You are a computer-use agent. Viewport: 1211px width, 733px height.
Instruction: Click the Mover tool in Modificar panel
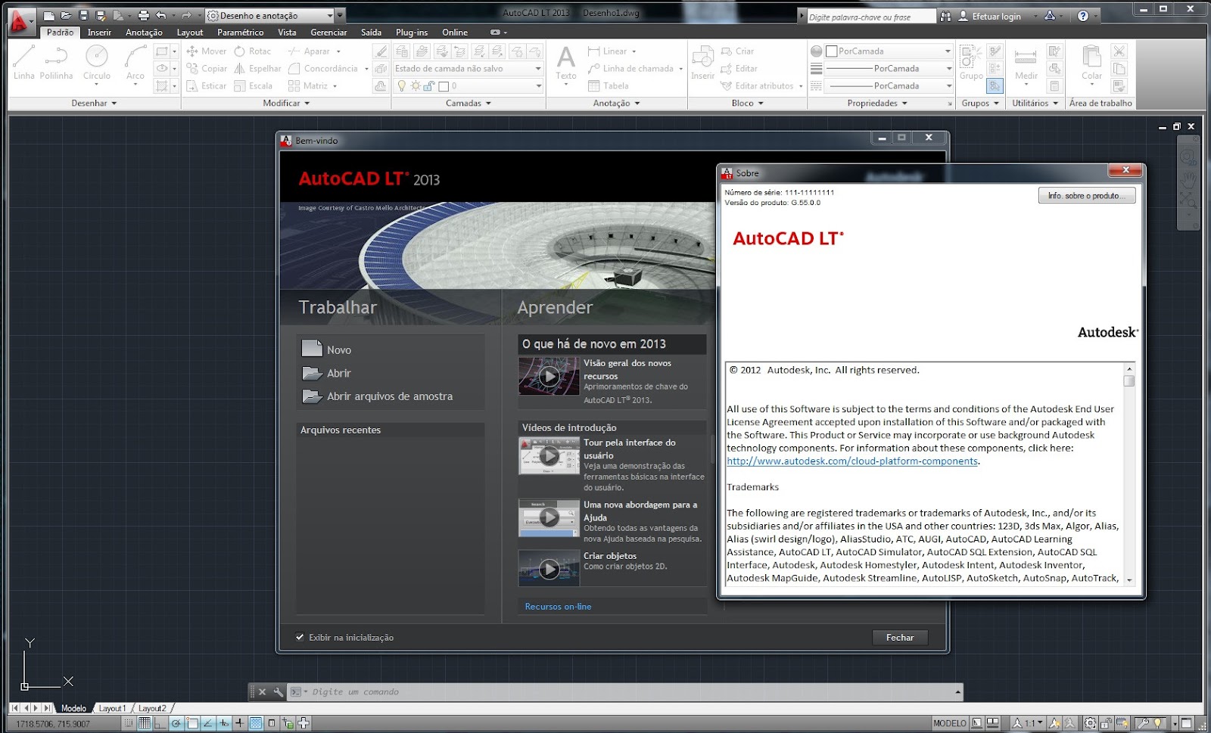(207, 51)
